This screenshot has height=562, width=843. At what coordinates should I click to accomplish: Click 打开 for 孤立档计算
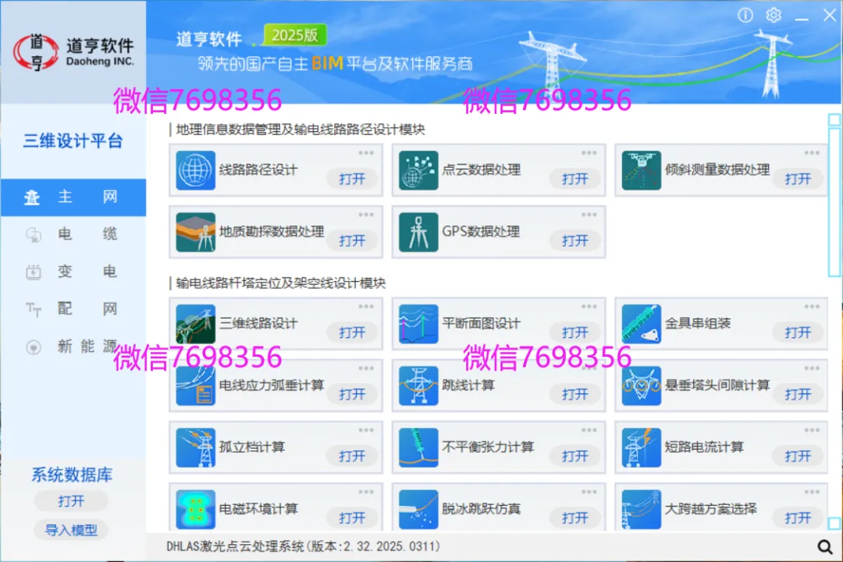click(x=352, y=457)
